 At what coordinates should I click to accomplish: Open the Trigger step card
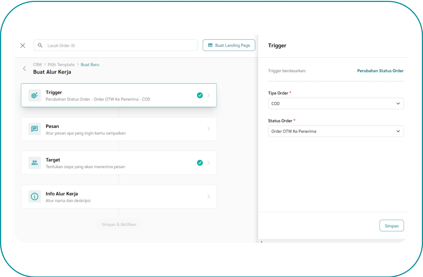click(119, 95)
